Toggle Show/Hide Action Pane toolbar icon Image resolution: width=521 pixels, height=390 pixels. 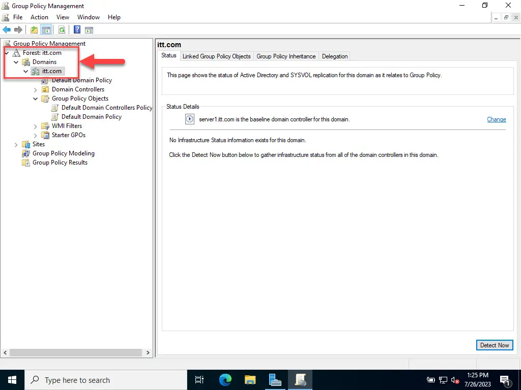tap(89, 30)
